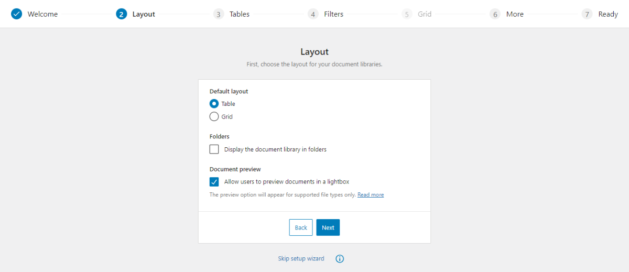Click the preview option note text
629x272 pixels.
click(283, 195)
